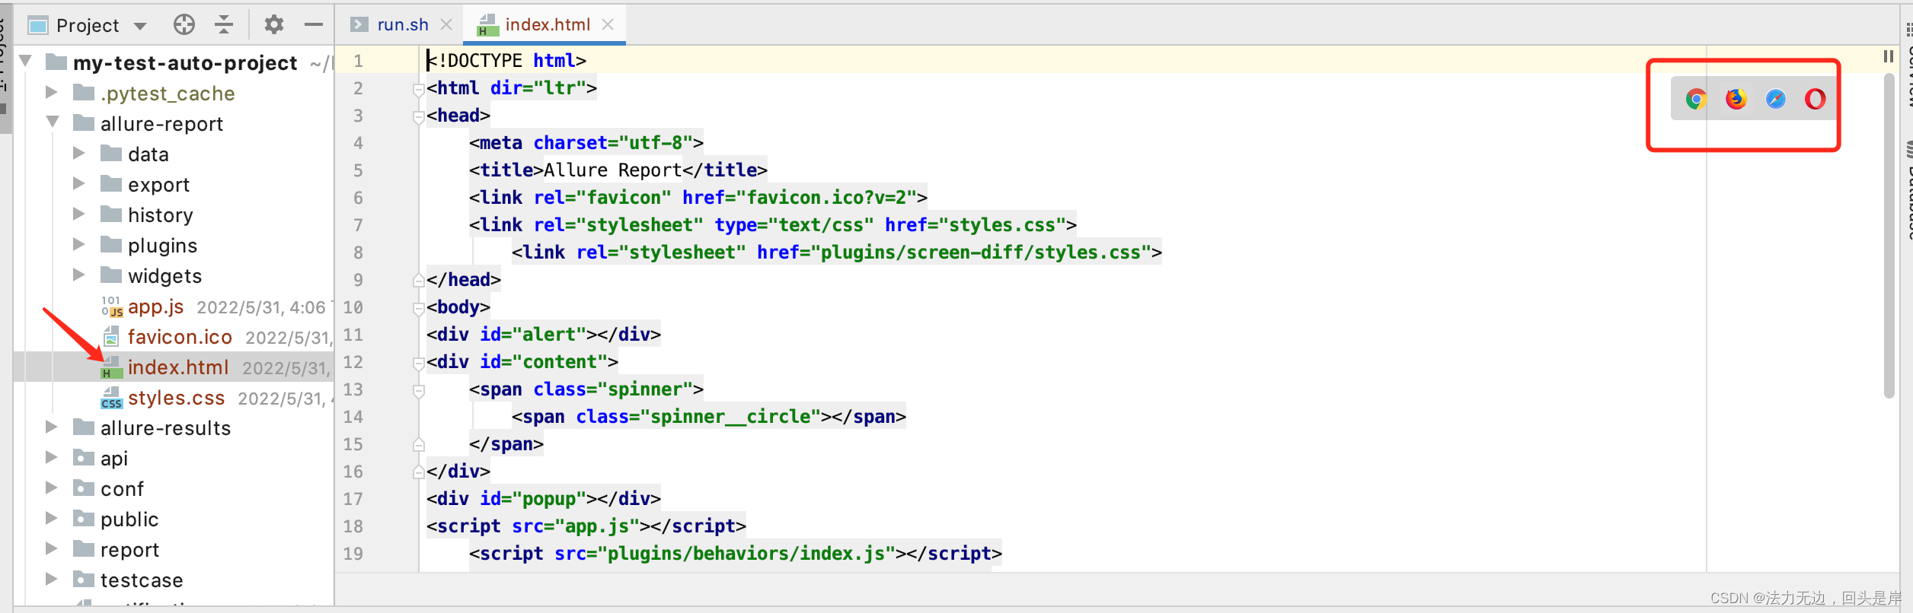The height and width of the screenshot is (613, 1913).
Task: Expand the public folder
Action: [51, 518]
